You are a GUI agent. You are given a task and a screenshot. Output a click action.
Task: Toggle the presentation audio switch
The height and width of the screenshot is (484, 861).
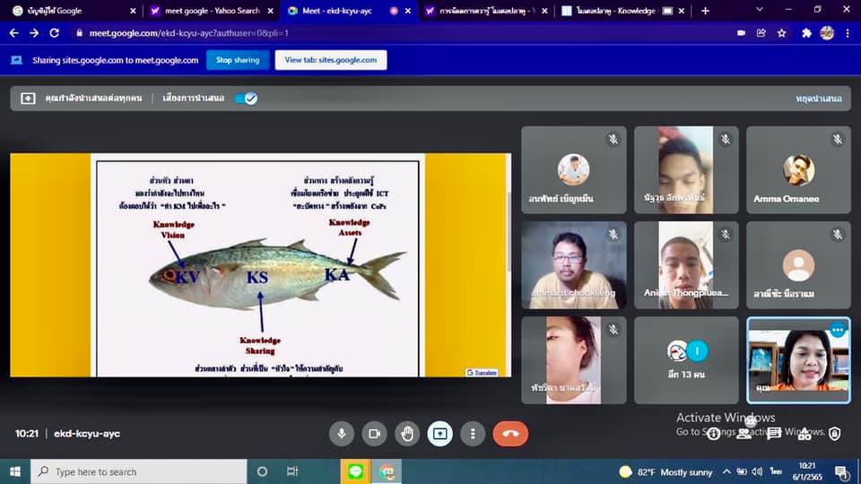[246, 99]
